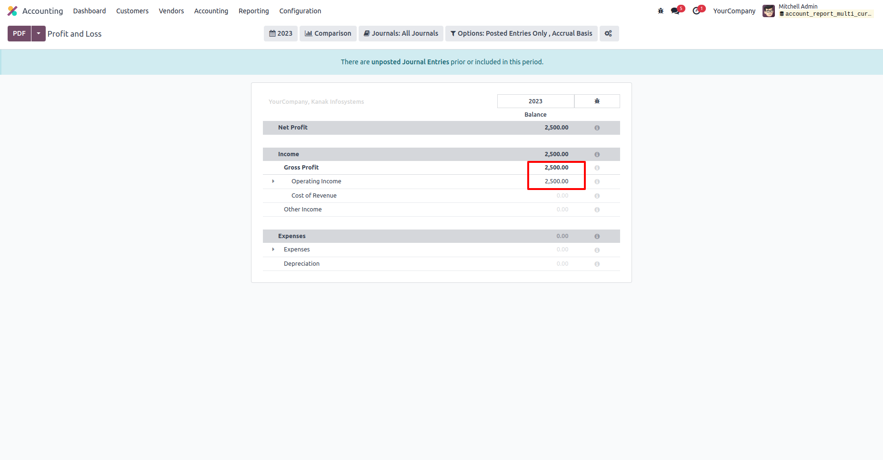Click the Income row 2,500.00 balance

point(556,154)
